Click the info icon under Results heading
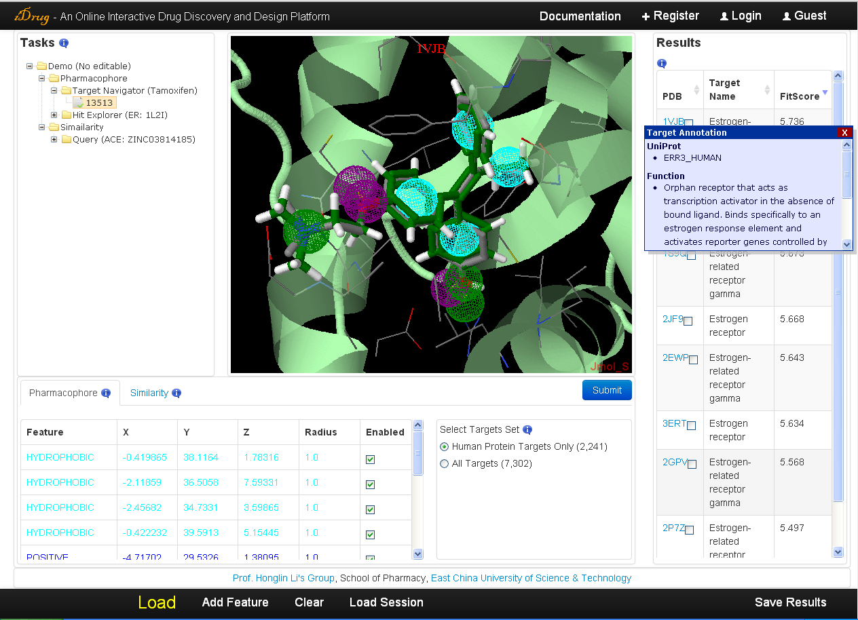 (x=662, y=64)
